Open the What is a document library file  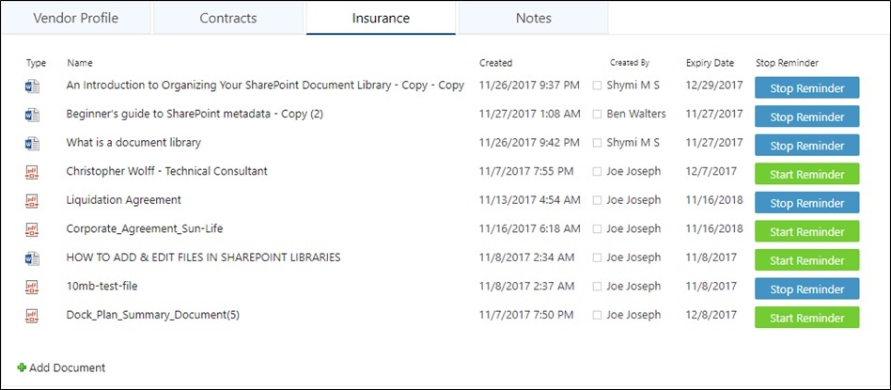(x=133, y=143)
